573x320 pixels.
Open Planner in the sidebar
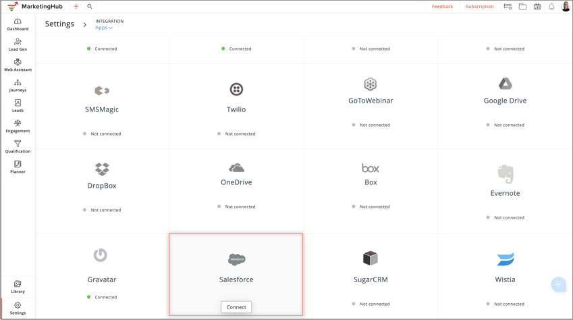coord(18,167)
